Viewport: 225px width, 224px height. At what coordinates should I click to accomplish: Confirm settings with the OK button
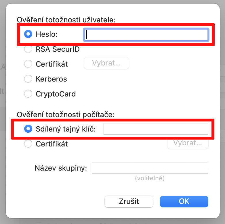pyautogui.click(x=184, y=201)
